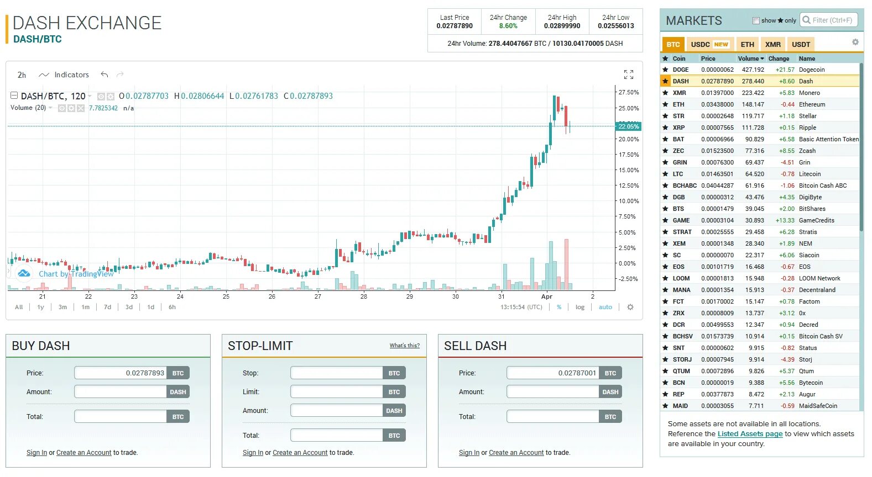
Task: Click the TradingView cloud logo
Action: point(24,273)
